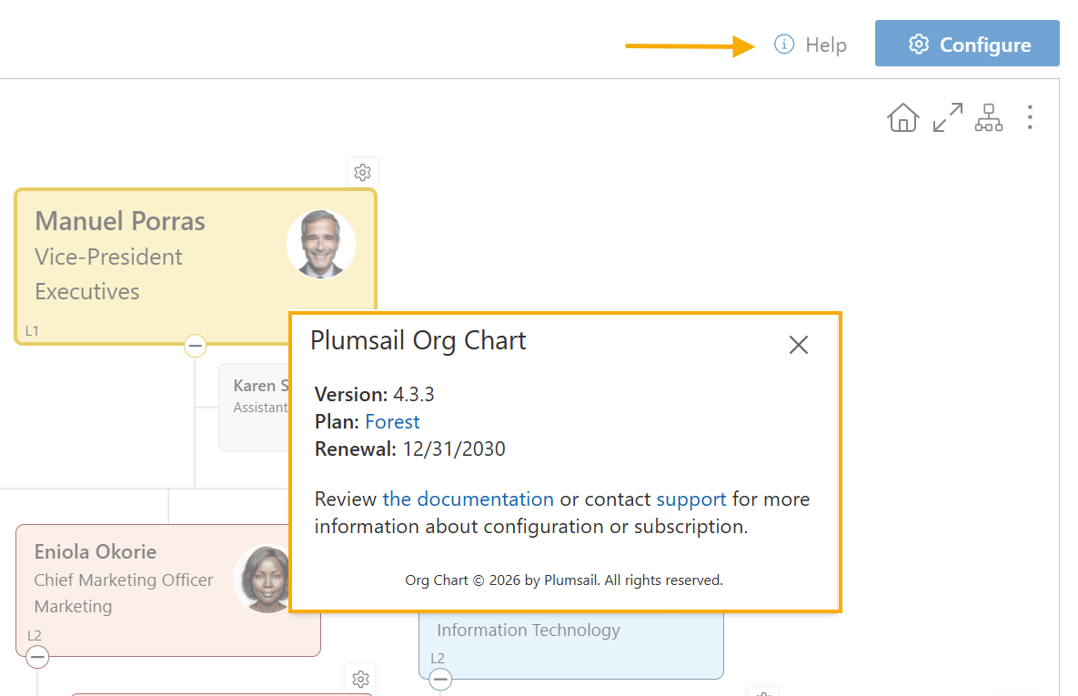Open the documentation link
Screen dimensions: 1078x696
[468, 499]
